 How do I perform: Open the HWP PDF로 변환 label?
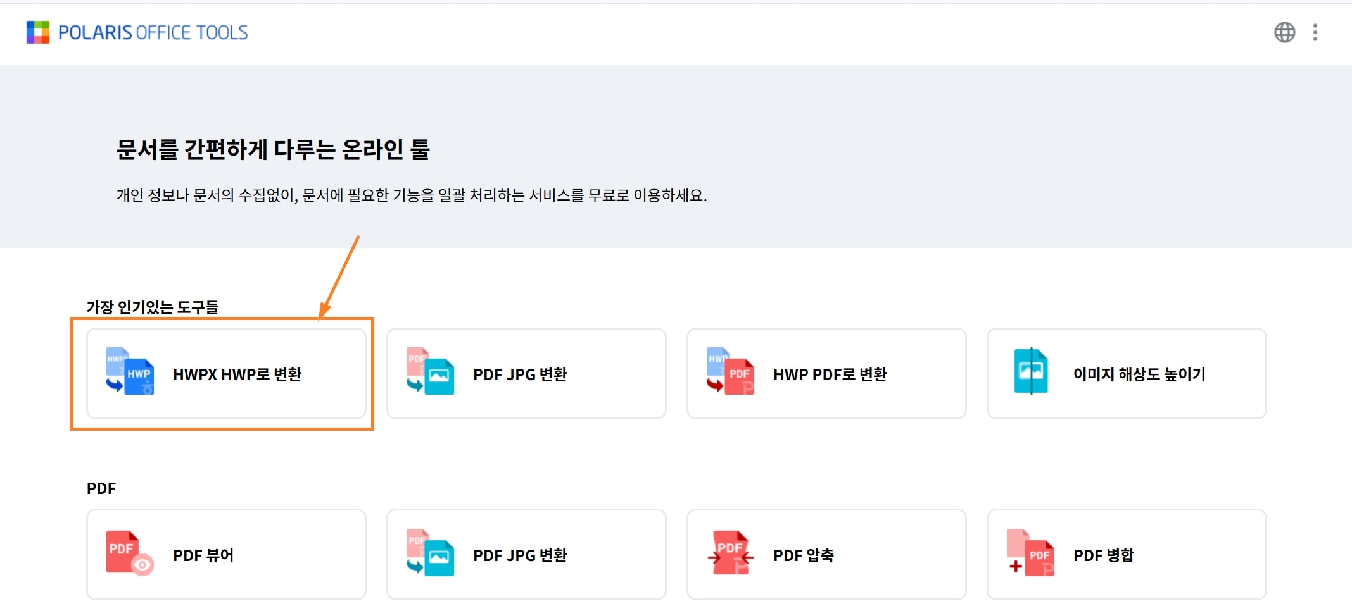coord(830,374)
